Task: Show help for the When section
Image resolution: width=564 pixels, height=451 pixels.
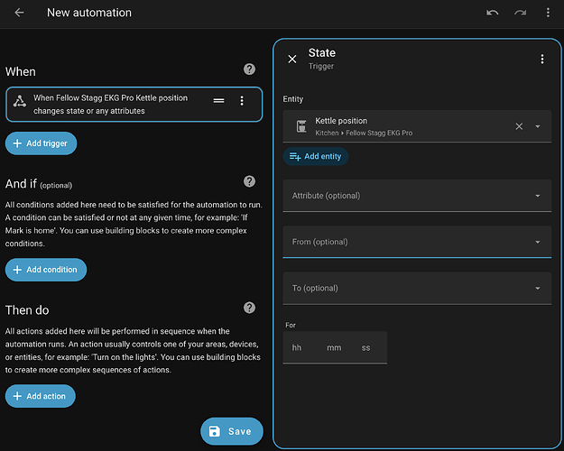Action: click(249, 69)
